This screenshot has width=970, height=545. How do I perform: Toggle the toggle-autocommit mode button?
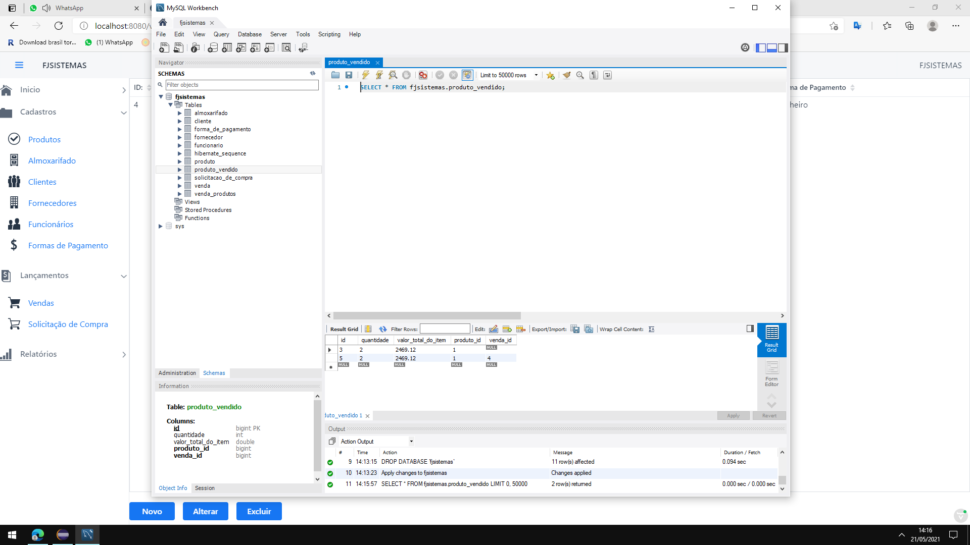click(x=467, y=75)
